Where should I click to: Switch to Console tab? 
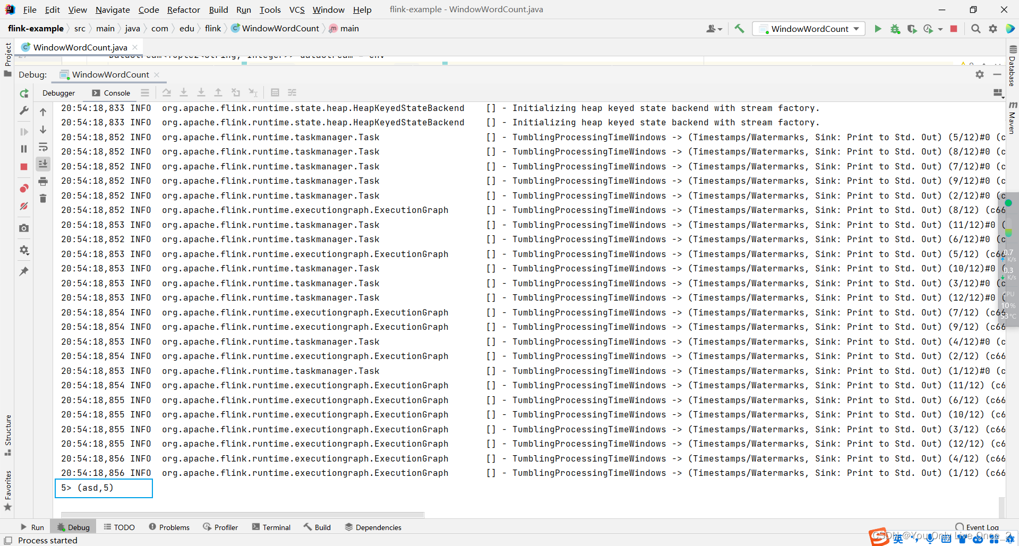pos(111,93)
